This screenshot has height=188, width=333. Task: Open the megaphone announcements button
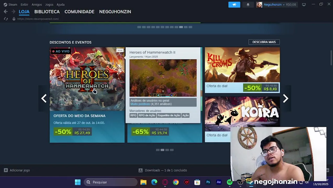[x=234, y=4]
